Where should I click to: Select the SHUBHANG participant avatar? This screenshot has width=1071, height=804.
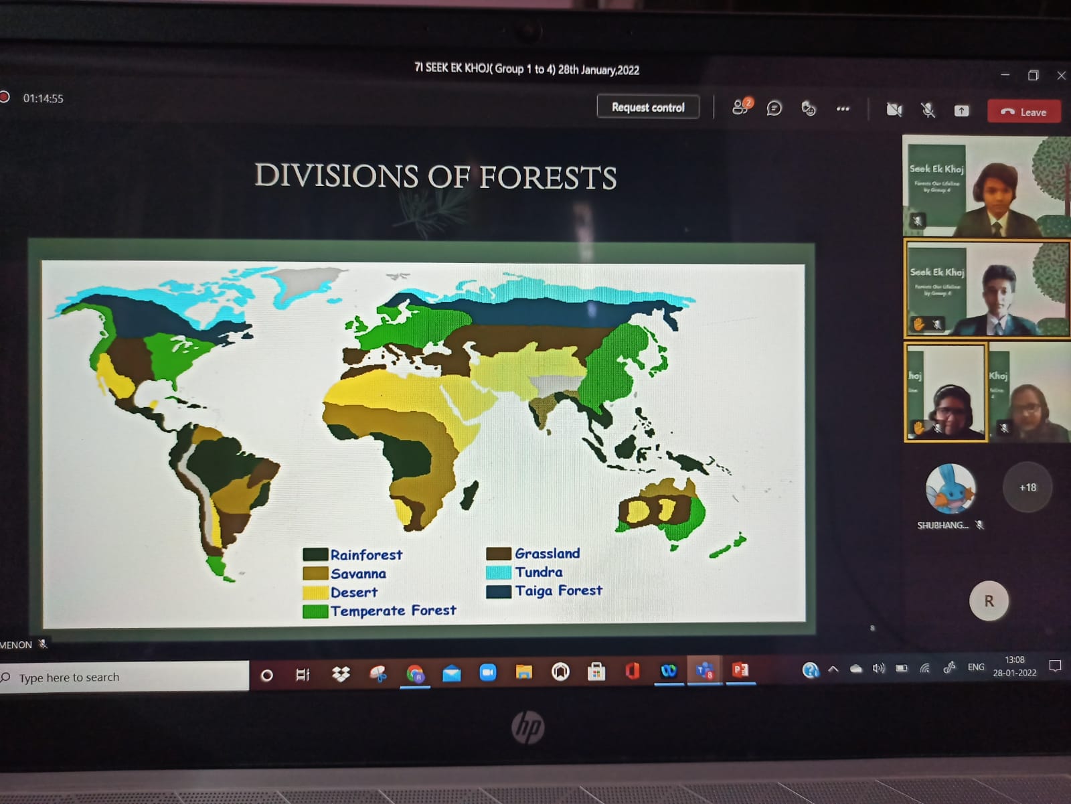(x=950, y=489)
